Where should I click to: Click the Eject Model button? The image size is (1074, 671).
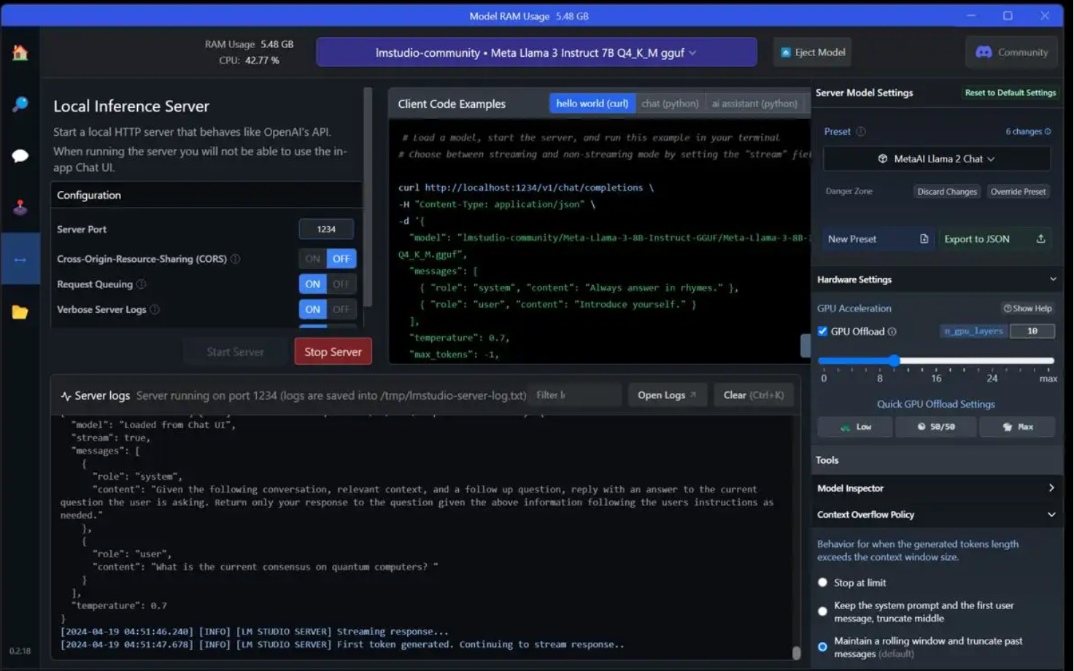click(813, 53)
